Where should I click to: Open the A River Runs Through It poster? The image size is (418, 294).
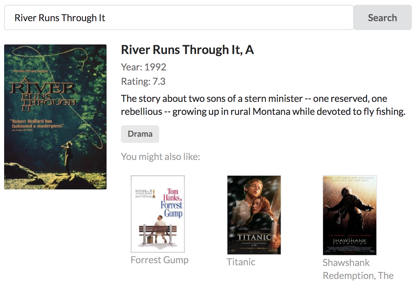pyautogui.click(x=55, y=117)
